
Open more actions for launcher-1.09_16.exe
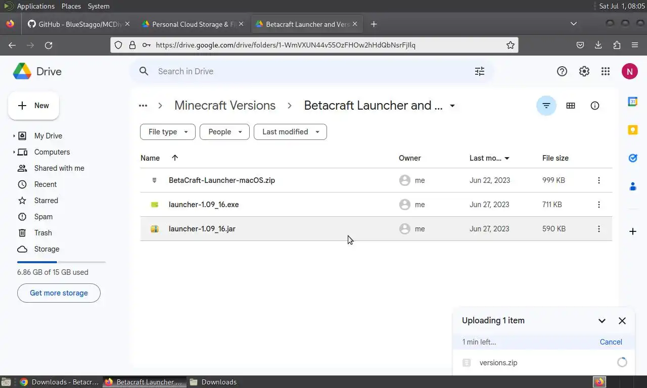point(599,205)
